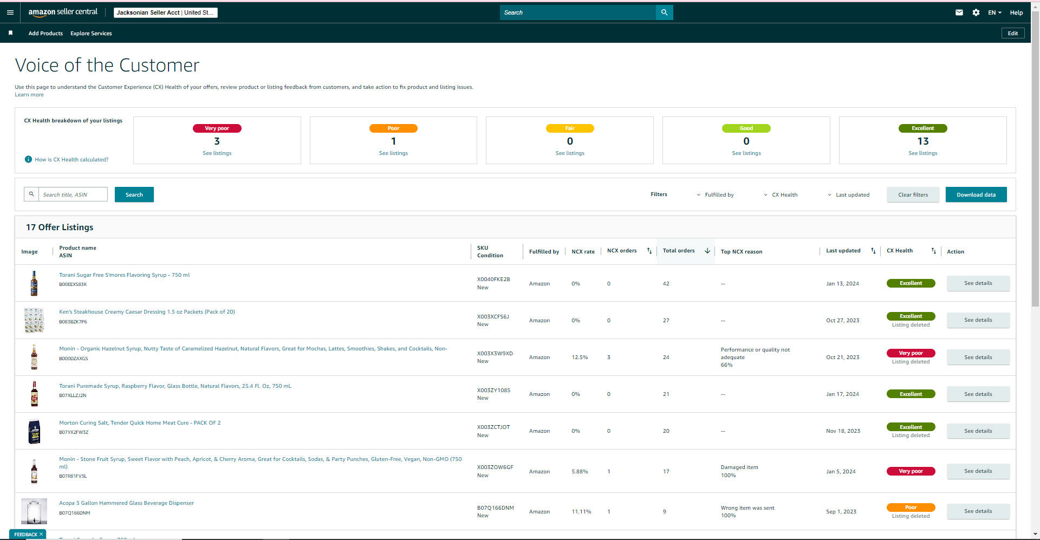Open Ken's Steakhouse Creamy Caesar Dressing link

147,312
